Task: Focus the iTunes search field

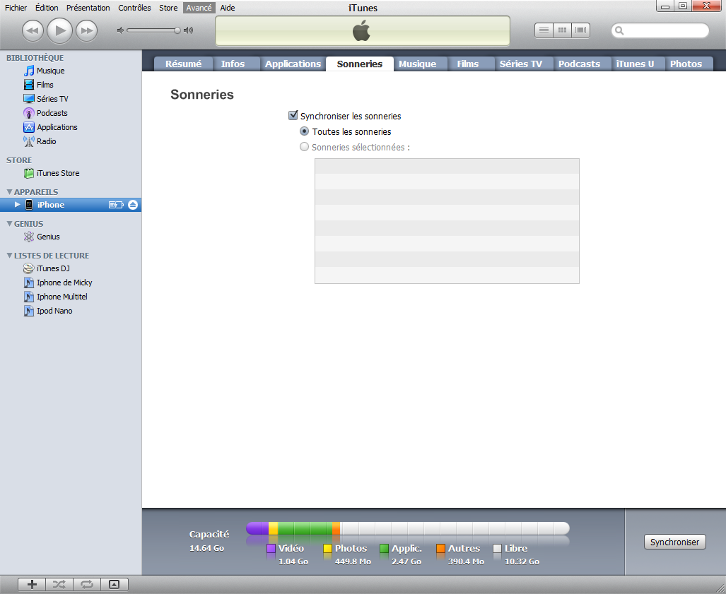Action: 660,31
